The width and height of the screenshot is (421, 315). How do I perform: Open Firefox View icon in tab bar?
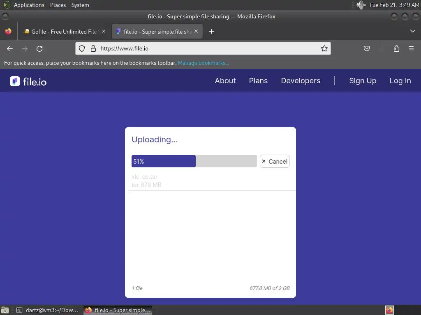[x=8, y=31]
